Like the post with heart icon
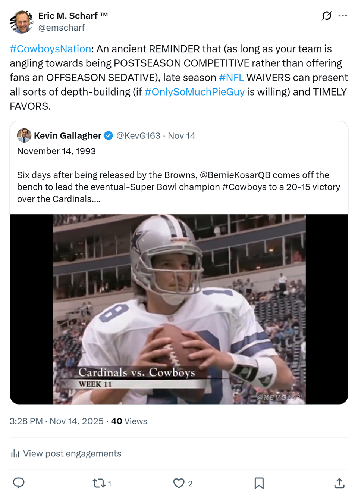This screenshot has width=358, height=499. tap(179, 483)
